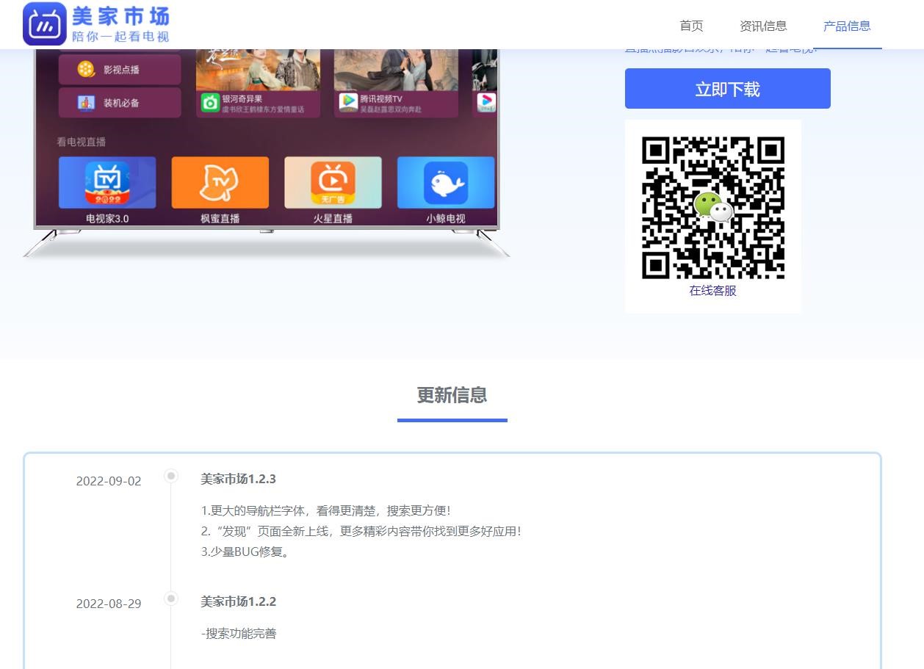Click the 少量BUG修复 changelog line
924x669 pixels.
tap(245, 552)
